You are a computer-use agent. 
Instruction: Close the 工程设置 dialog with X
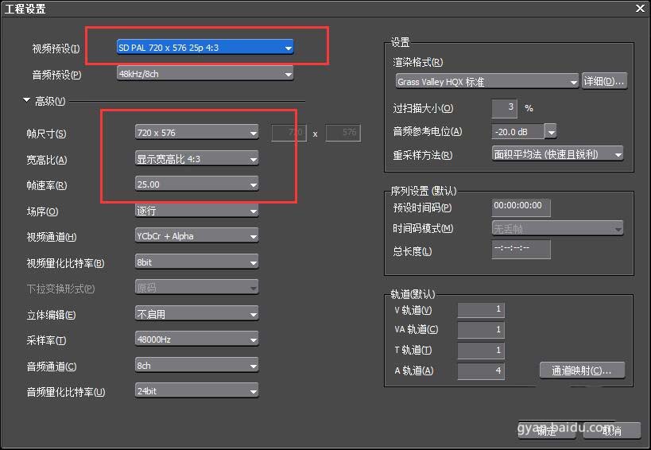(640, 8)
